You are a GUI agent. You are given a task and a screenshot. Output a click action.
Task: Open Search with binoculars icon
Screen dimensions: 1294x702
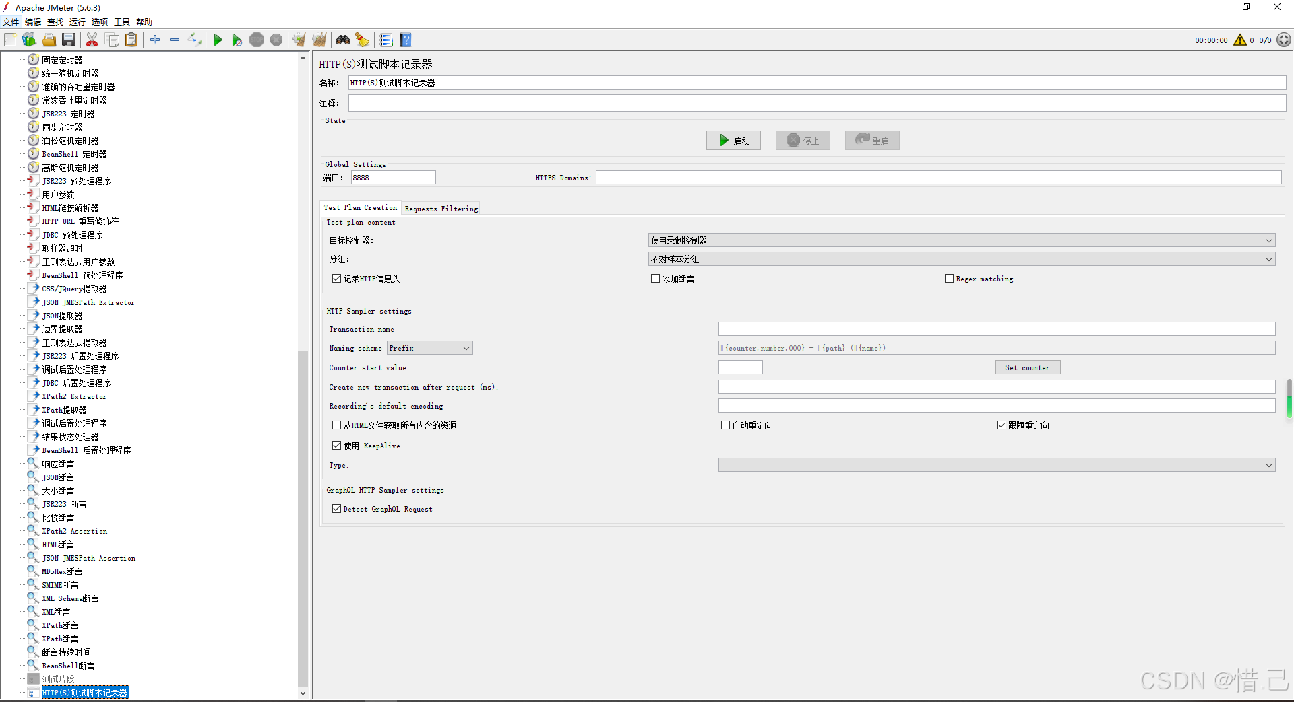pyautogui.click(x=343, y=40)
